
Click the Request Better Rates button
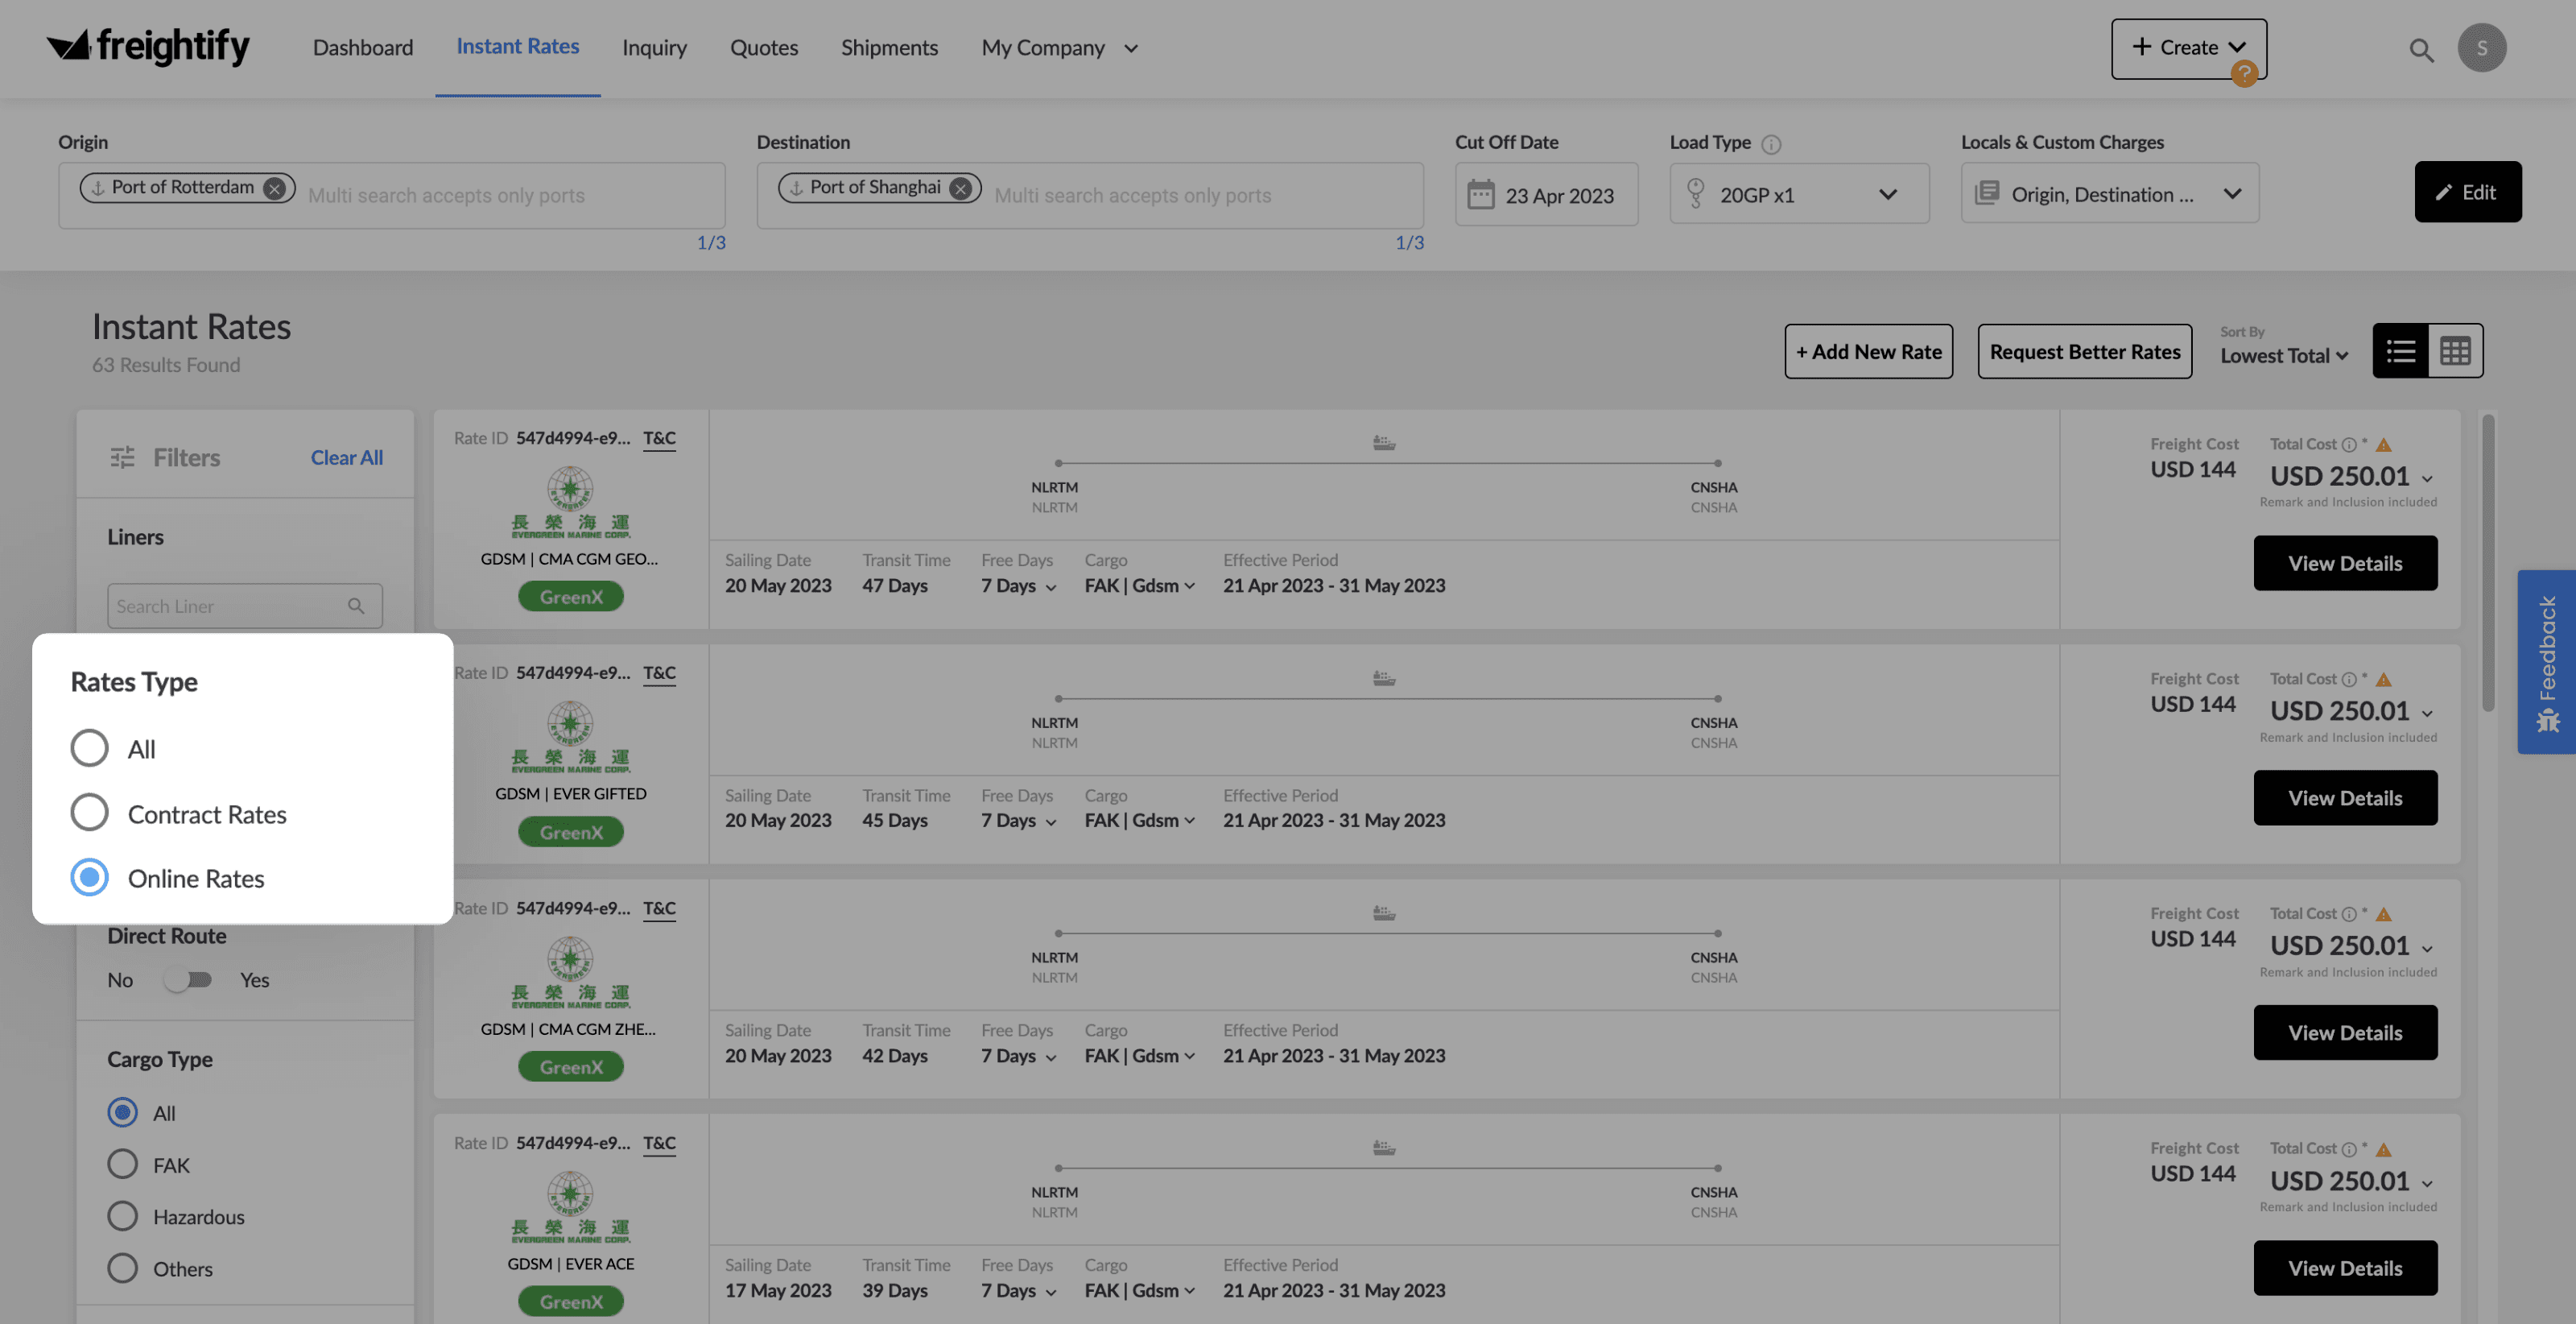pos(2084,351)
